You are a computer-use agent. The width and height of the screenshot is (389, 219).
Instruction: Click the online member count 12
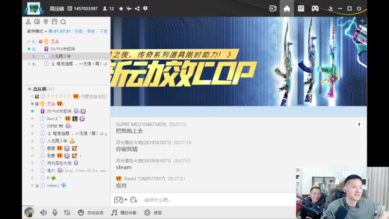pos(108,9)
